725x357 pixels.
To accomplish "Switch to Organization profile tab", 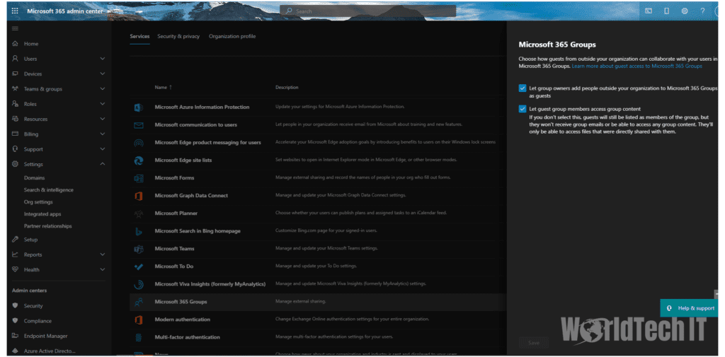I will (232, 37).
